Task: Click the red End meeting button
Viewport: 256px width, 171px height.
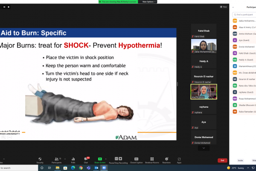Action: tap(222, 160)
